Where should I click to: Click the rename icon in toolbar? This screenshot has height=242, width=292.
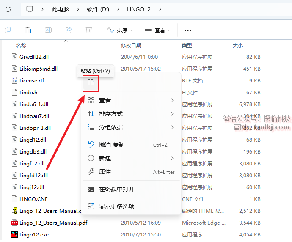tap(48, 30)
